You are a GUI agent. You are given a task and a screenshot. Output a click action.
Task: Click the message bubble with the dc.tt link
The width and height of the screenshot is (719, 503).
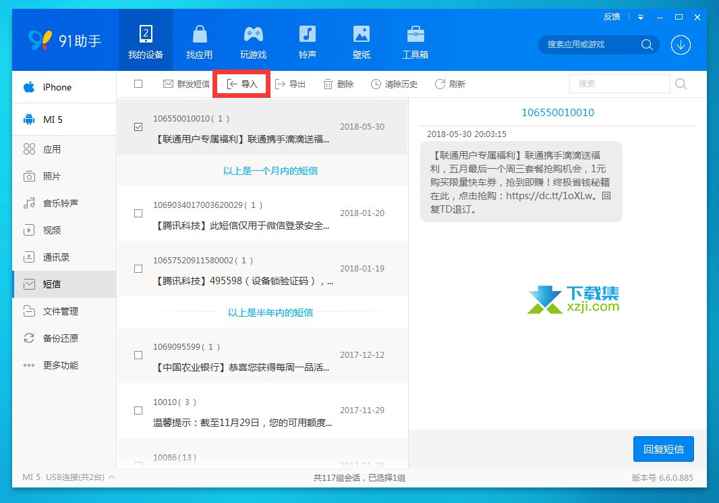click(x=521, y=182)
